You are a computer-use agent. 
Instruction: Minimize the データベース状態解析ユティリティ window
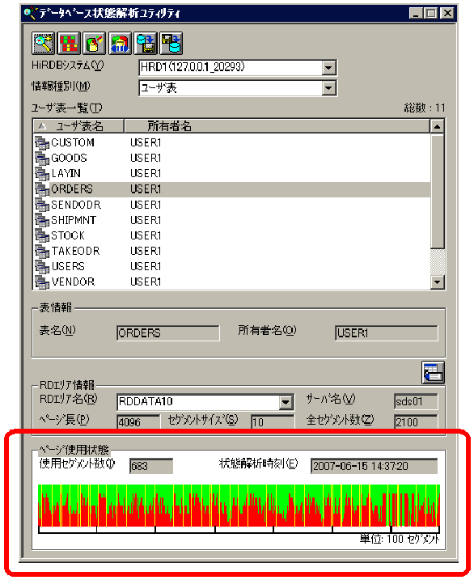(x=416, y=14)
